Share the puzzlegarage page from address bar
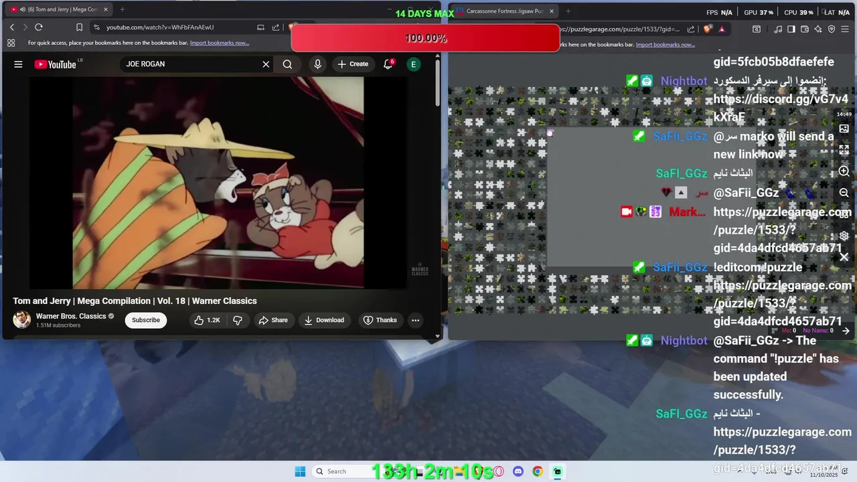 [692, 29]
